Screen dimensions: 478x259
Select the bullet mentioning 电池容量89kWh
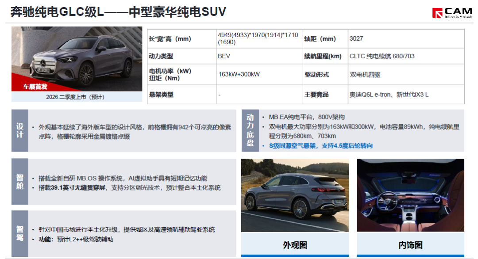[364, 131]
